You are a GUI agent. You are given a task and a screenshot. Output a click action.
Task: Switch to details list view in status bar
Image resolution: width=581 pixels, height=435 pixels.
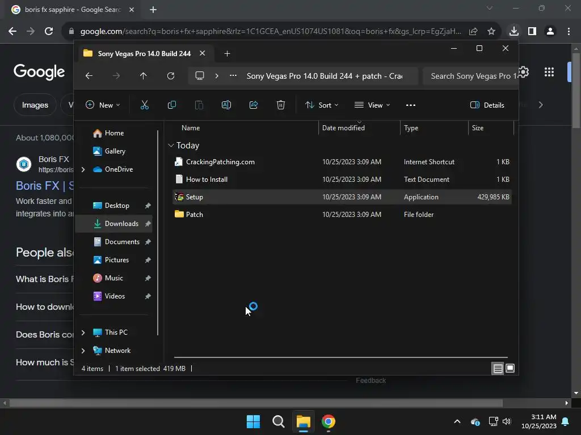tap(498, 368)
